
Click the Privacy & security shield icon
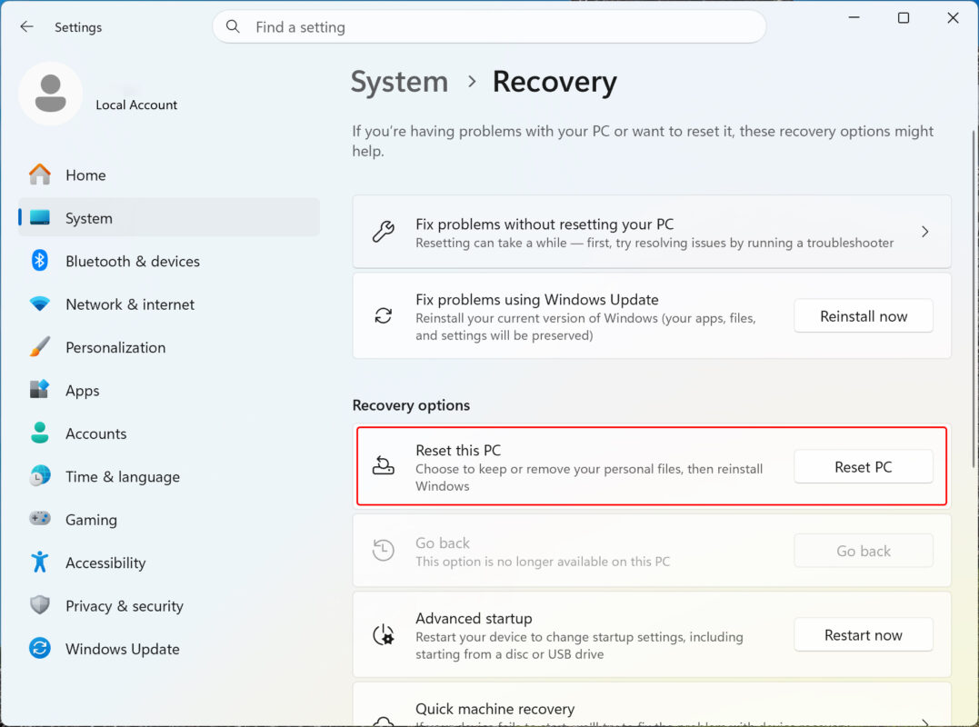tap(40, 604)
